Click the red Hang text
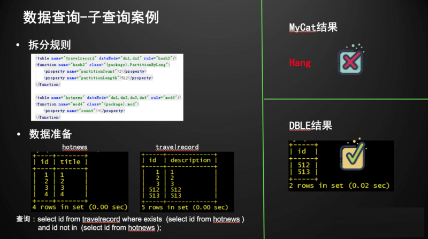The image size is (428, 239). click(300, 63)
